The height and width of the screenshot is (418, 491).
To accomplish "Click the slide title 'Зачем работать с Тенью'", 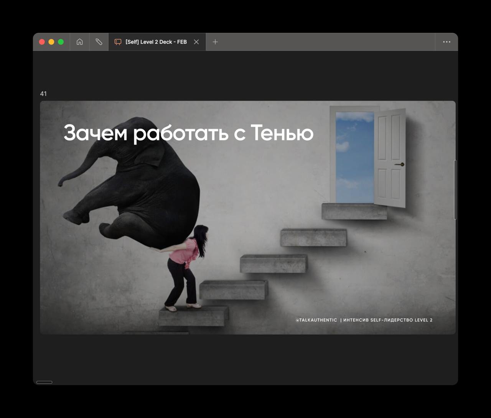I will click(x=188, y=133).
